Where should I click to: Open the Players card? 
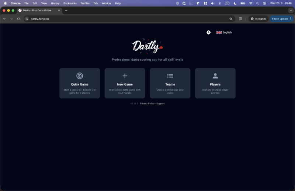[215, 83]
